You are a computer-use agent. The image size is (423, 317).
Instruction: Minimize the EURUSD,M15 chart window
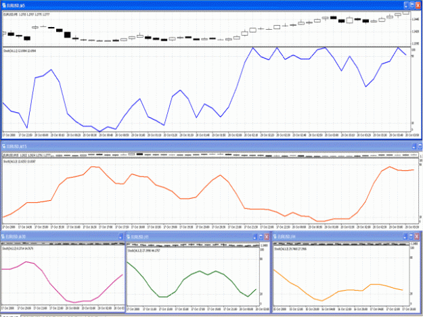(414, 146)
